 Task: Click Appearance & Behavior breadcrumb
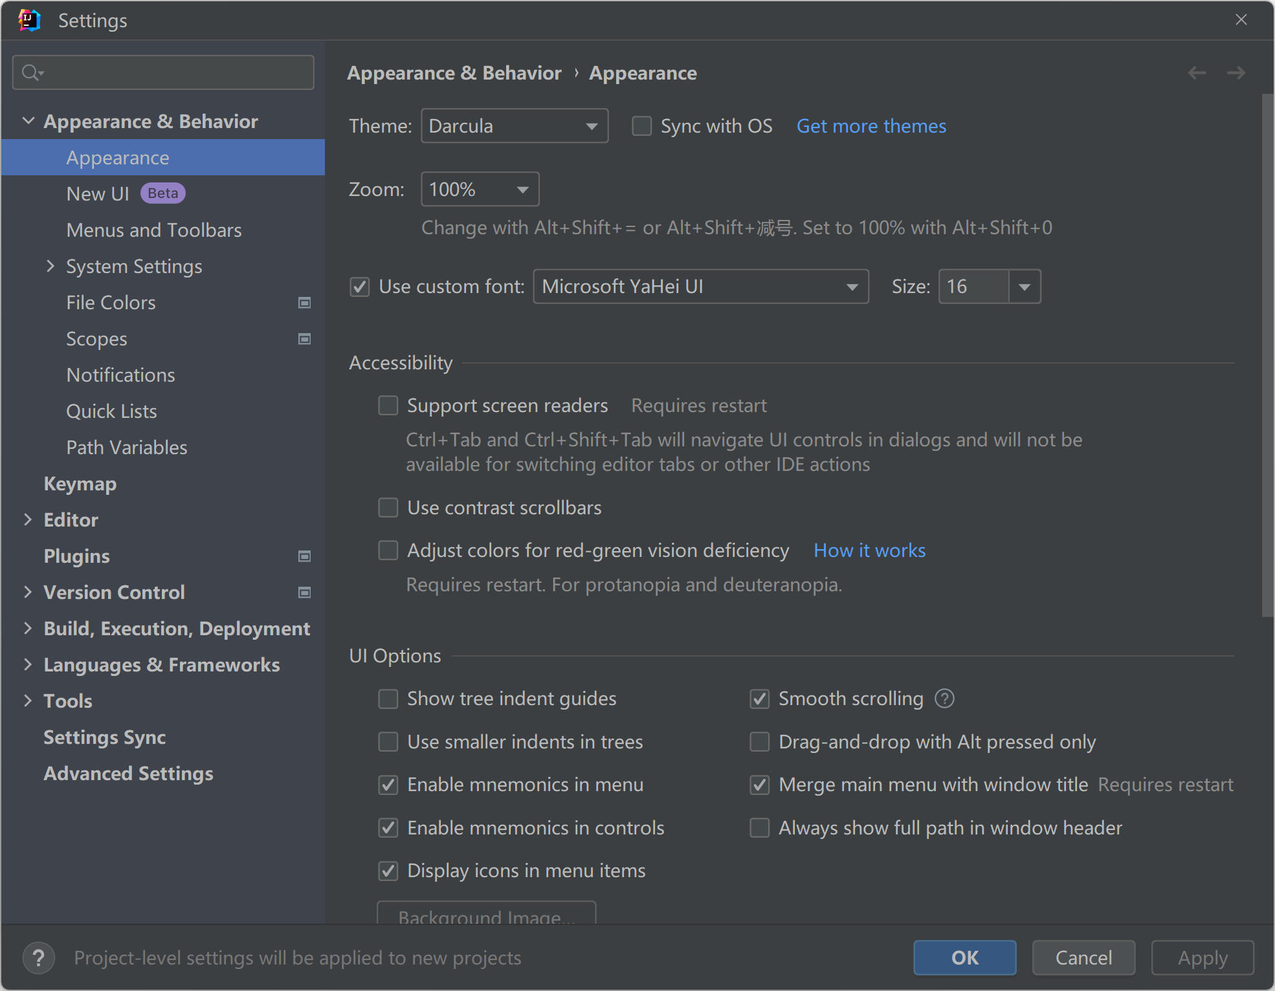click(454, 73)
